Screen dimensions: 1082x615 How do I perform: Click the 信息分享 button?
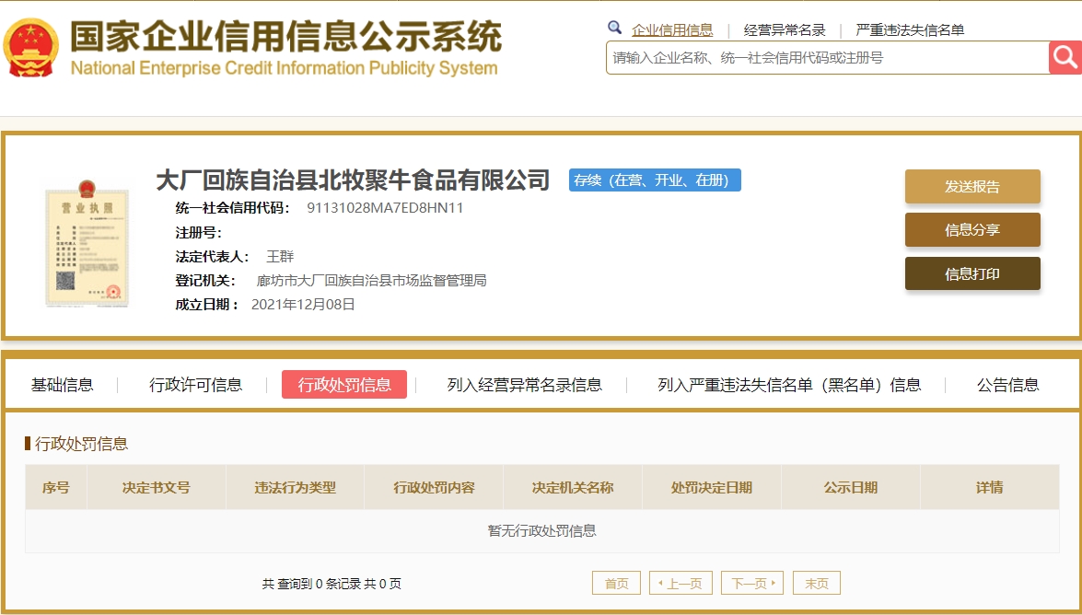(x=972, y=230)
